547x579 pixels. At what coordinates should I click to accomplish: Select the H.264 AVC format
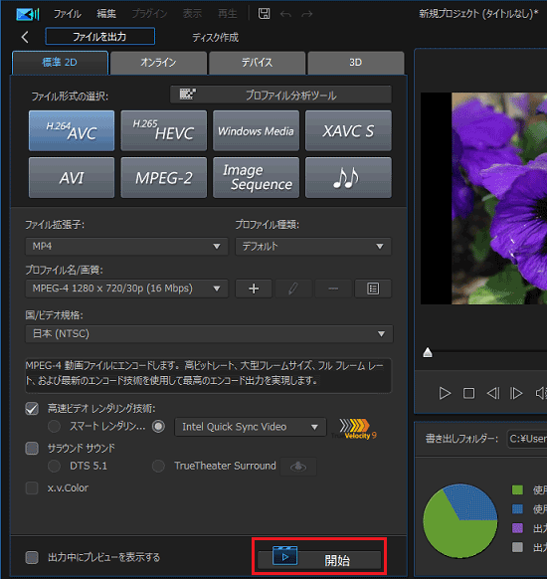click(x=72, y=130)
